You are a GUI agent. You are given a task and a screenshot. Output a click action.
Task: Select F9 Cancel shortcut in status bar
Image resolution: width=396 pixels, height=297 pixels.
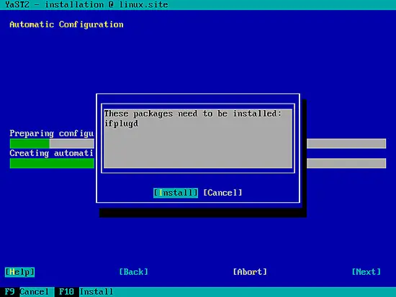point(27,292)
